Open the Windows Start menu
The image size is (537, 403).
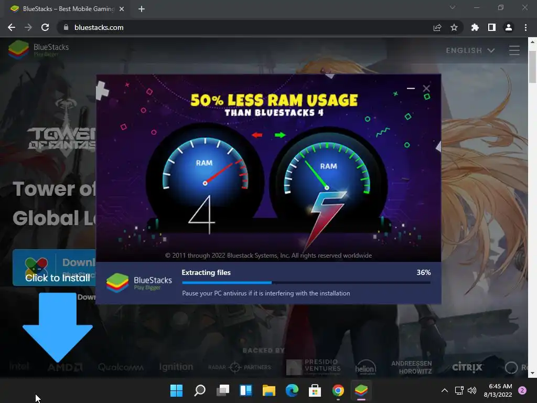coord(176,390)
